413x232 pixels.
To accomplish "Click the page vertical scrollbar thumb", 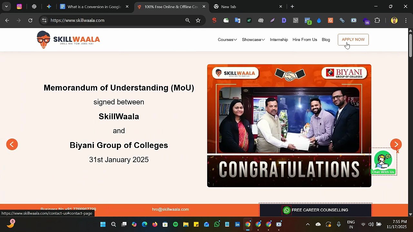I will tap(410, 45).
